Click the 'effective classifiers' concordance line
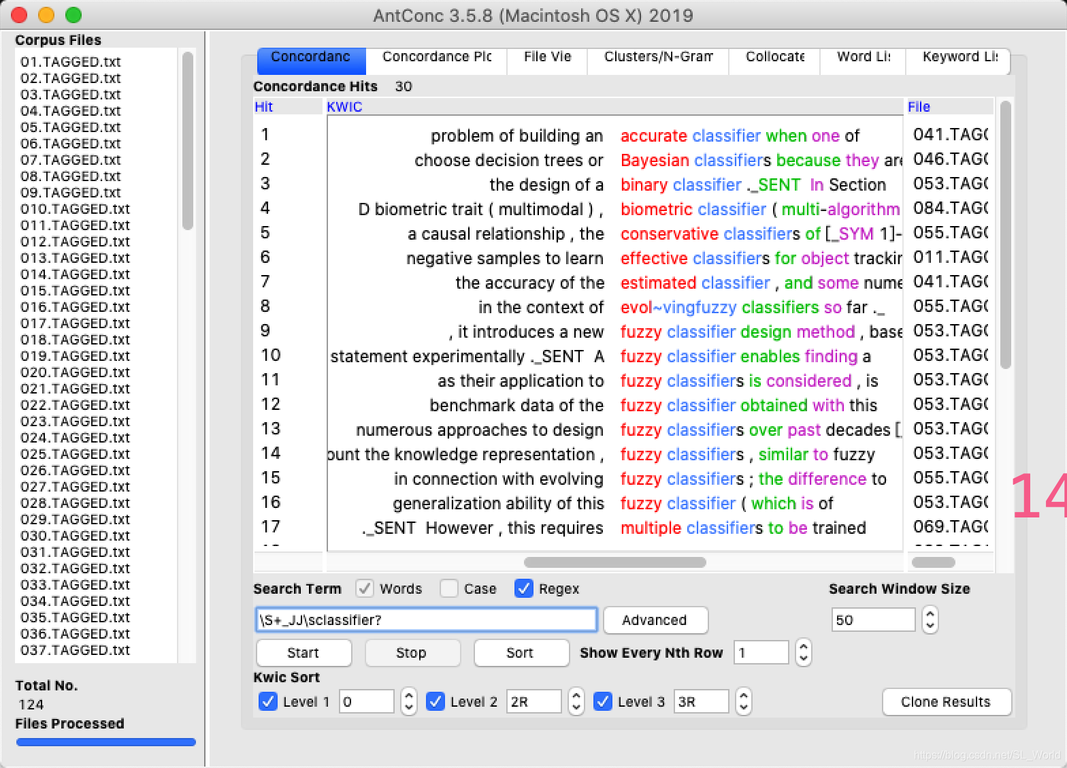1067x768 pixels. [615, 258]
